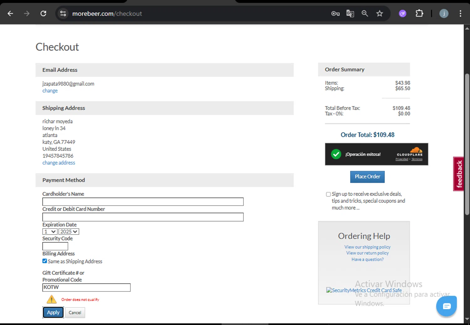Bookmark this page with star icon
The width and height of the screenshot is (470, 325).
pyautogui.click(x=379, y=13)
